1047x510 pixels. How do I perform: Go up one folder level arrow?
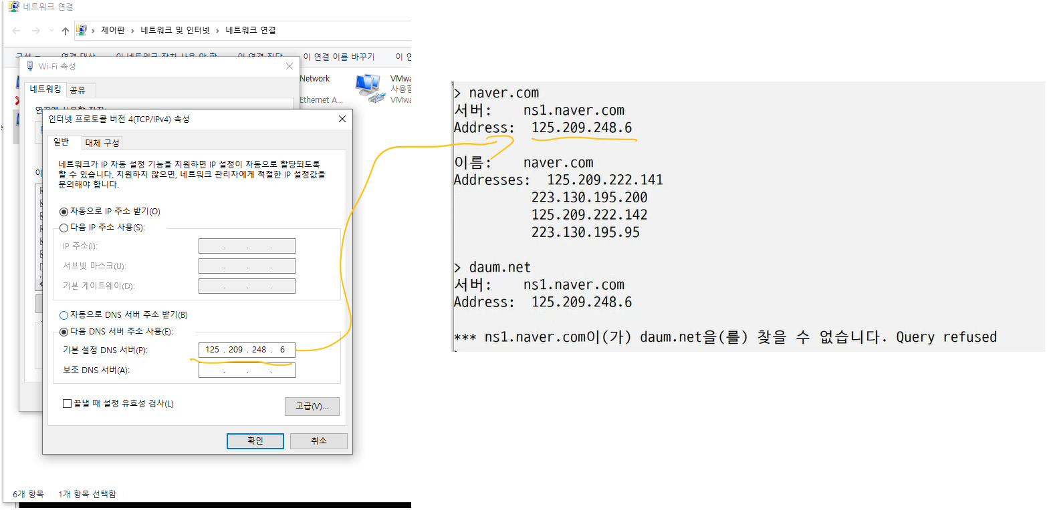click(65, 31)
